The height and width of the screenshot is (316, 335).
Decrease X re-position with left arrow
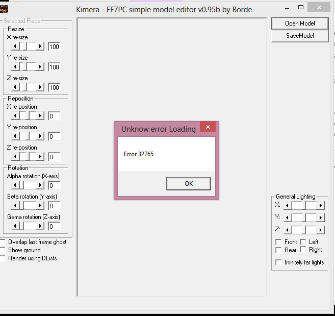(15, 116)
